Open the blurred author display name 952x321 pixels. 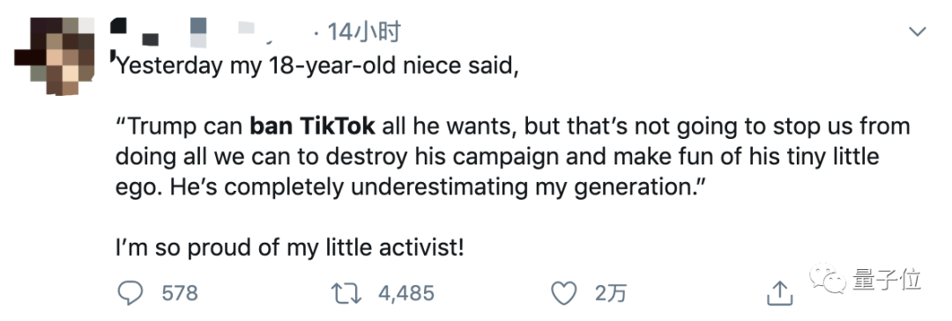[x=159, y=32]
